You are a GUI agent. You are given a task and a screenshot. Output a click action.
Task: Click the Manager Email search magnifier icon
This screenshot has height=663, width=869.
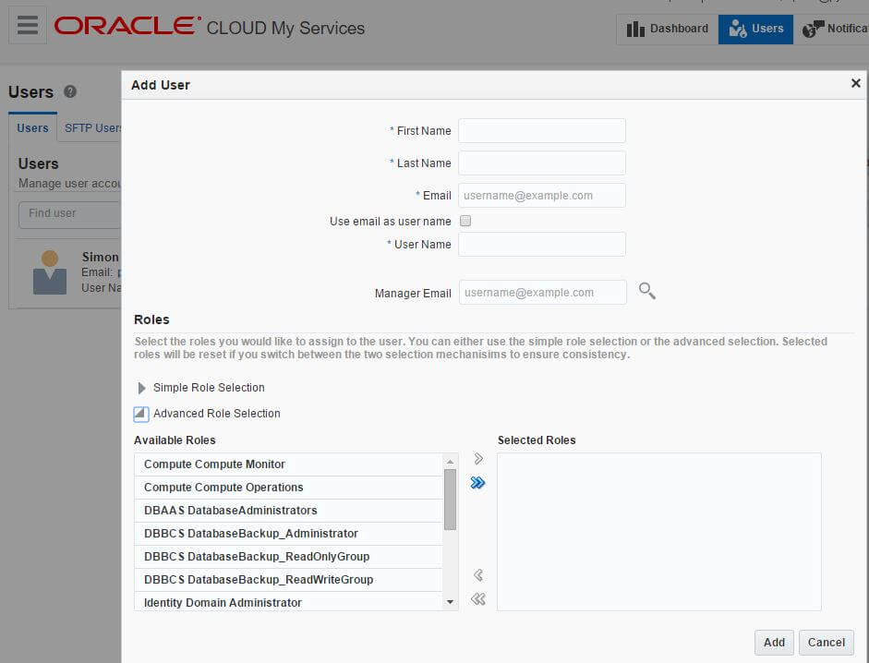pos(647,292)
